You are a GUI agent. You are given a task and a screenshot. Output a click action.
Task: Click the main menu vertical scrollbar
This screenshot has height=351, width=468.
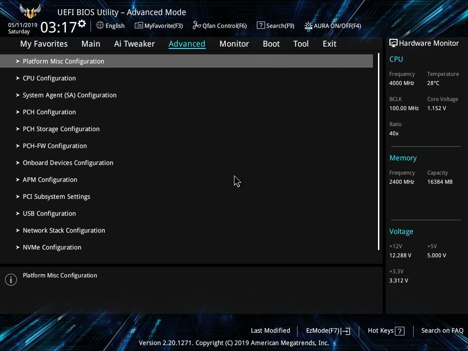click(x=378, y=152)
